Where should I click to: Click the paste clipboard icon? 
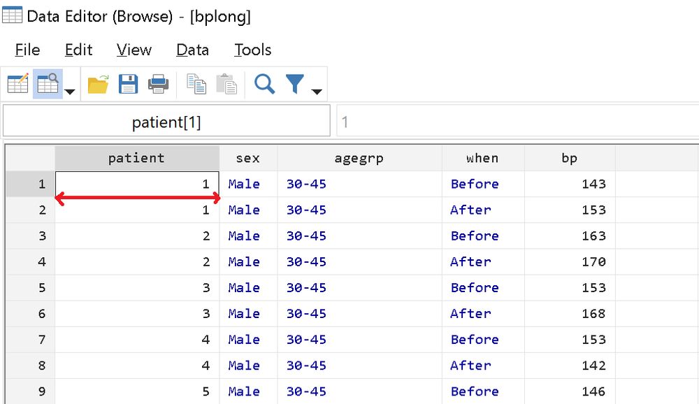[x=226, y=84]
